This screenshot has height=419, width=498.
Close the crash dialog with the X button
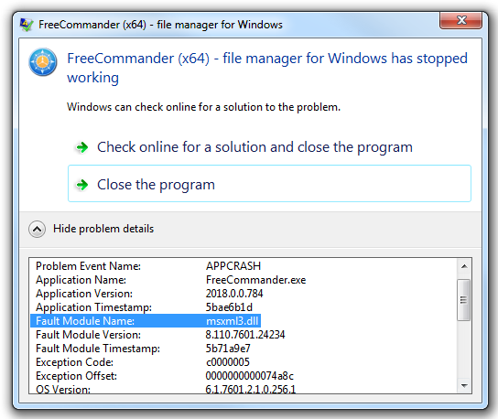460,20
